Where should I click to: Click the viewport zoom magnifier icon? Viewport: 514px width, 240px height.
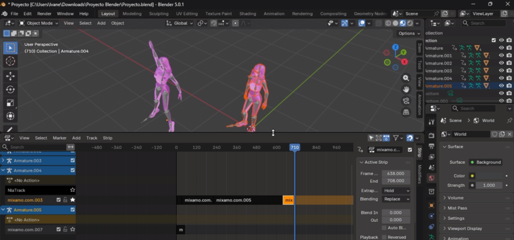tap(406, 78)
